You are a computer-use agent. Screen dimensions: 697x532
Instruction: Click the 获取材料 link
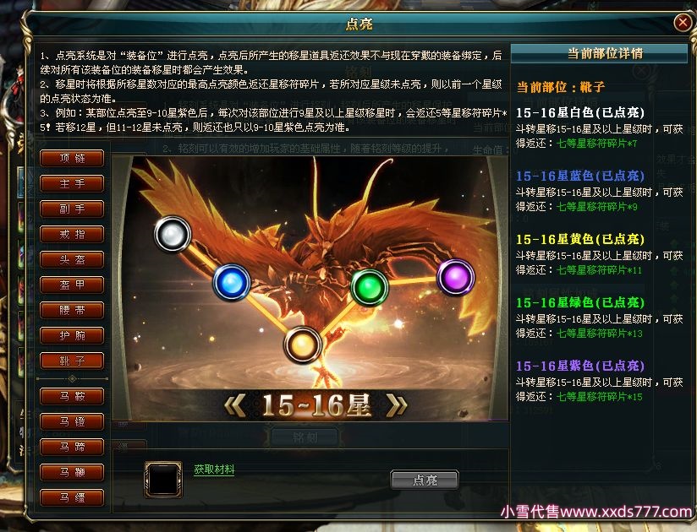tap(214, 469)
